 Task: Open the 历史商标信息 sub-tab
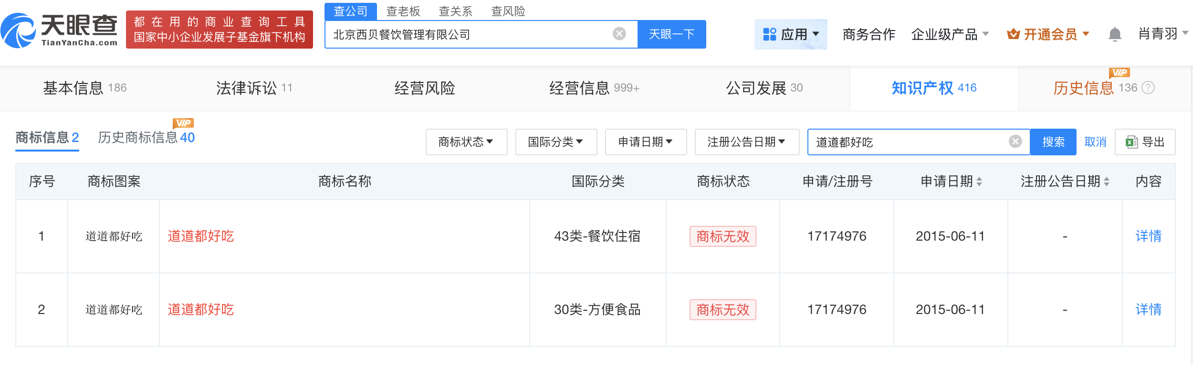(x=146, y=138)
